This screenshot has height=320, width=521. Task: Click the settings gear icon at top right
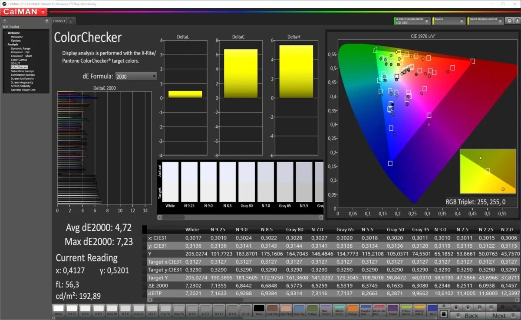510,20
